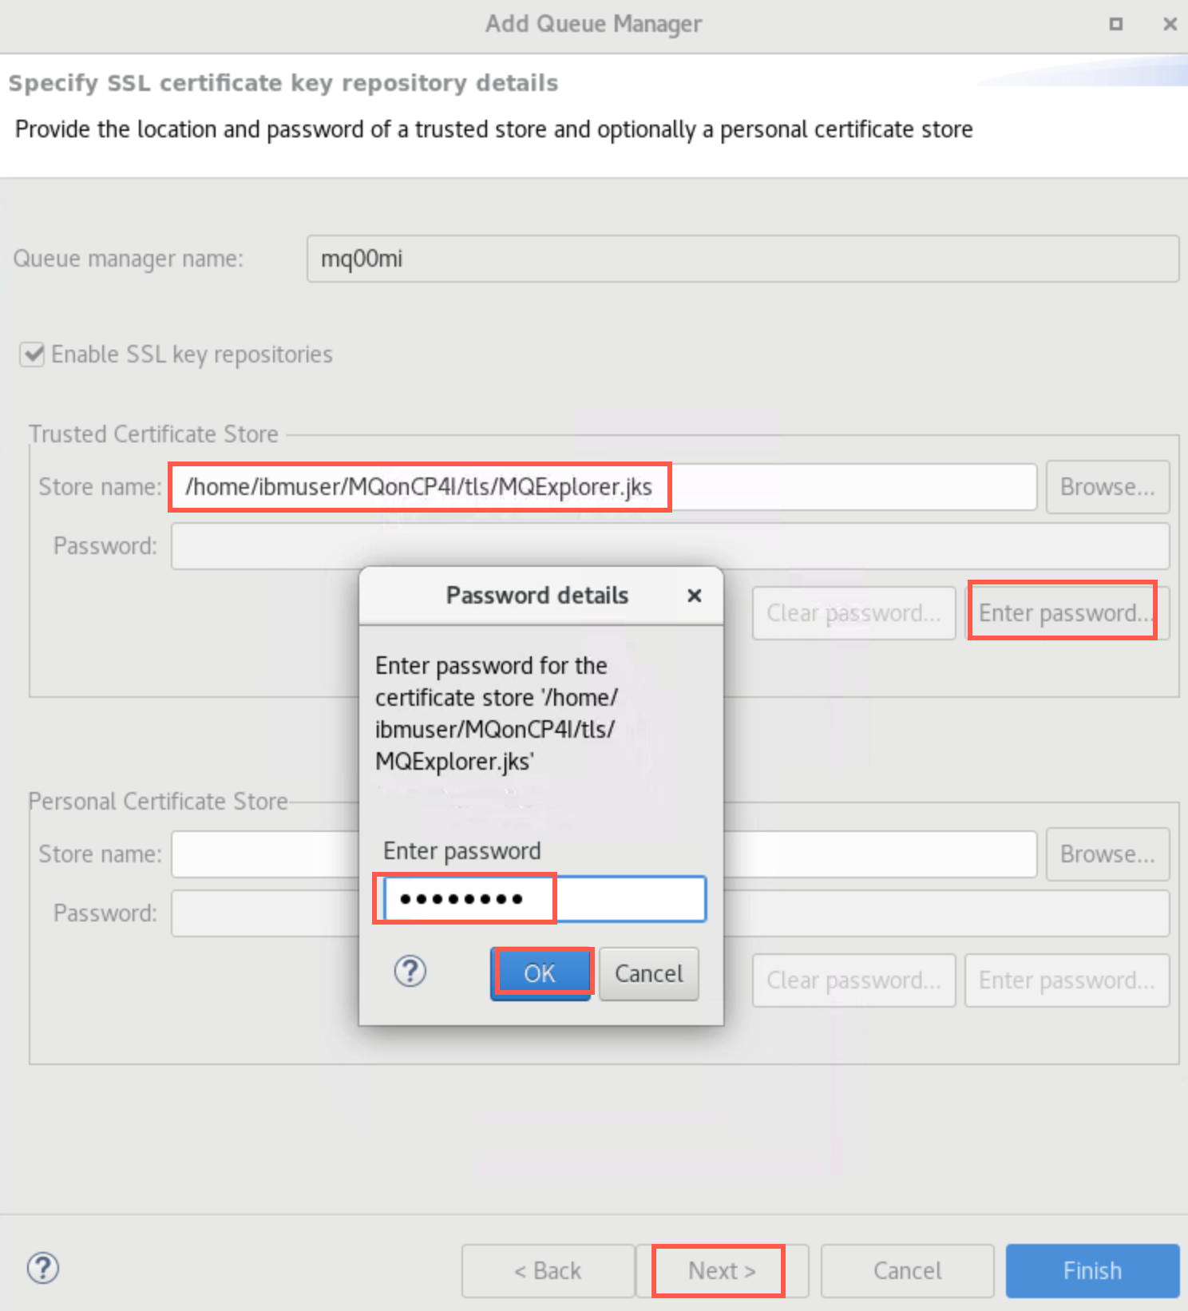Click the wizard help icon at bottom left
Image resolution: width=1188 pixels, height=1311 pixels.
pos(43,1269)
